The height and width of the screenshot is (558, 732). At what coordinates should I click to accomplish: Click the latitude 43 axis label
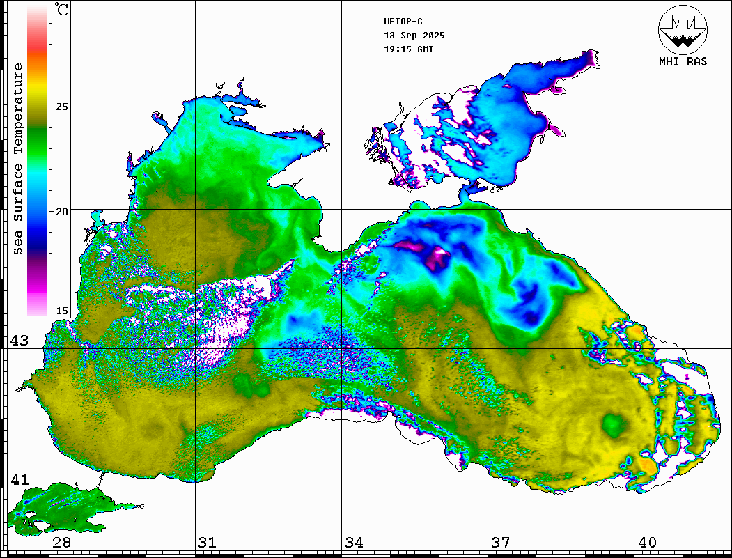tap(19, 341)
